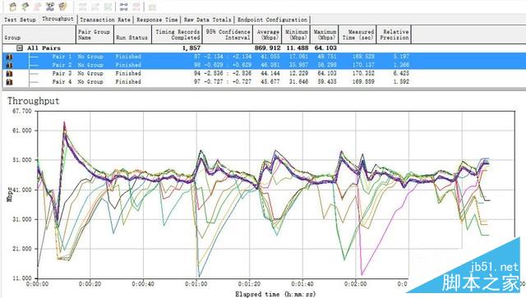Click the connected-dots pair icon in toolbar
The height and width of the screenshot is (298, 526).
pos(123,7)
